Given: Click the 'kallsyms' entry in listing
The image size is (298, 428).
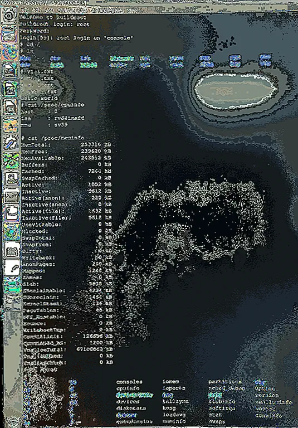Looking at the screenshot, I should point(175,402).
